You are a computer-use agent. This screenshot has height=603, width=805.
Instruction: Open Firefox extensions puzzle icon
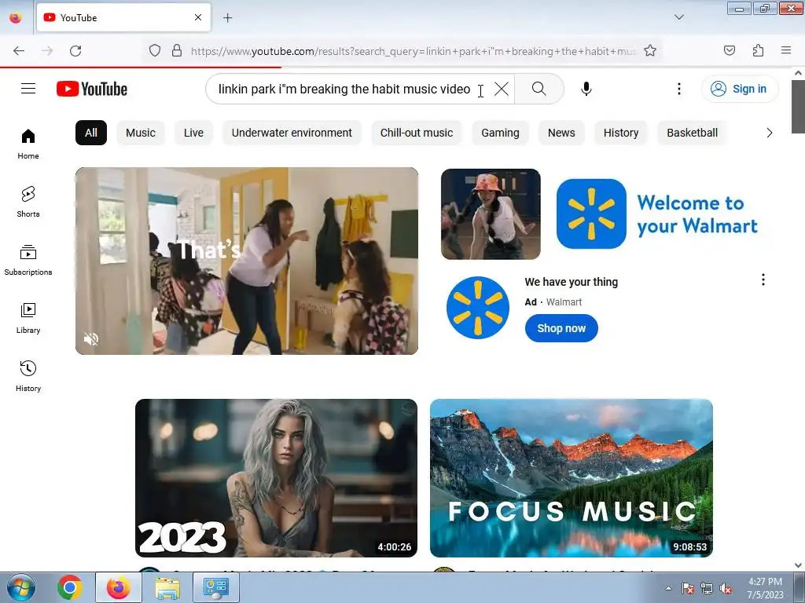click(758, 50)
